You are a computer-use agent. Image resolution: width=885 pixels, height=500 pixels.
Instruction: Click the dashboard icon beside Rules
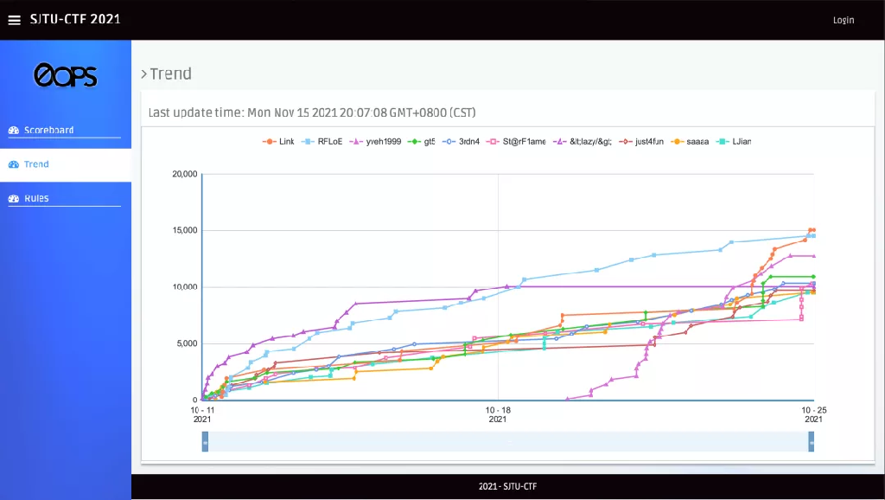14,199
